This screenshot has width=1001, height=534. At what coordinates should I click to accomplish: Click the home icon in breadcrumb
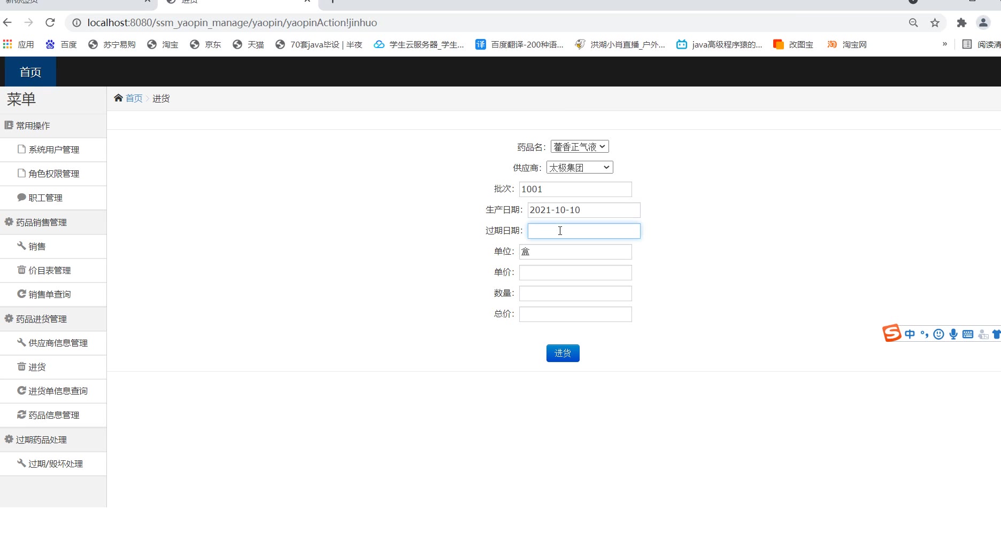coord(118,98)
